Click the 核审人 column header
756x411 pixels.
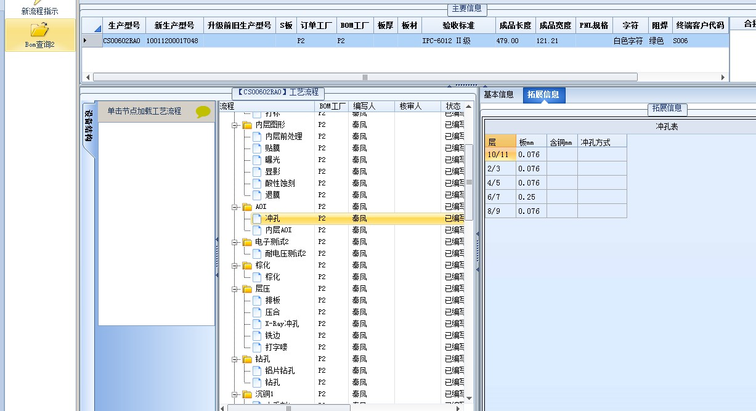click(x=418, y=107)
